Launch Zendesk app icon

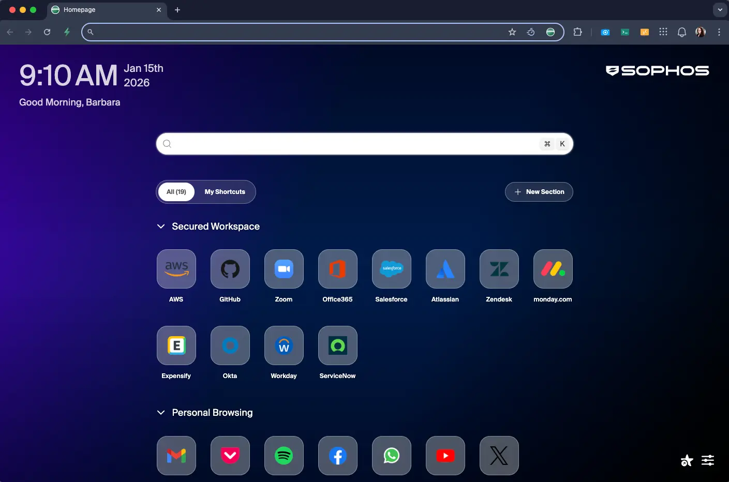point(499,269)
